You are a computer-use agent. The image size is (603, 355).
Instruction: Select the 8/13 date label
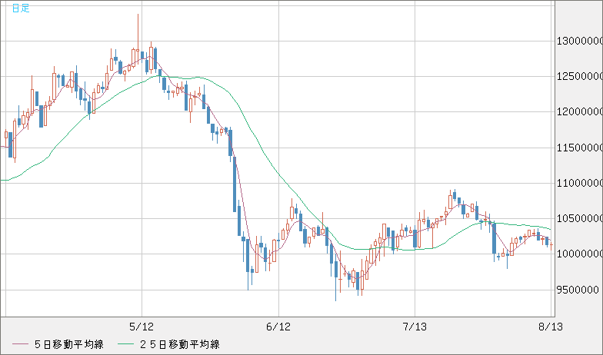click(x=551, y=327)
